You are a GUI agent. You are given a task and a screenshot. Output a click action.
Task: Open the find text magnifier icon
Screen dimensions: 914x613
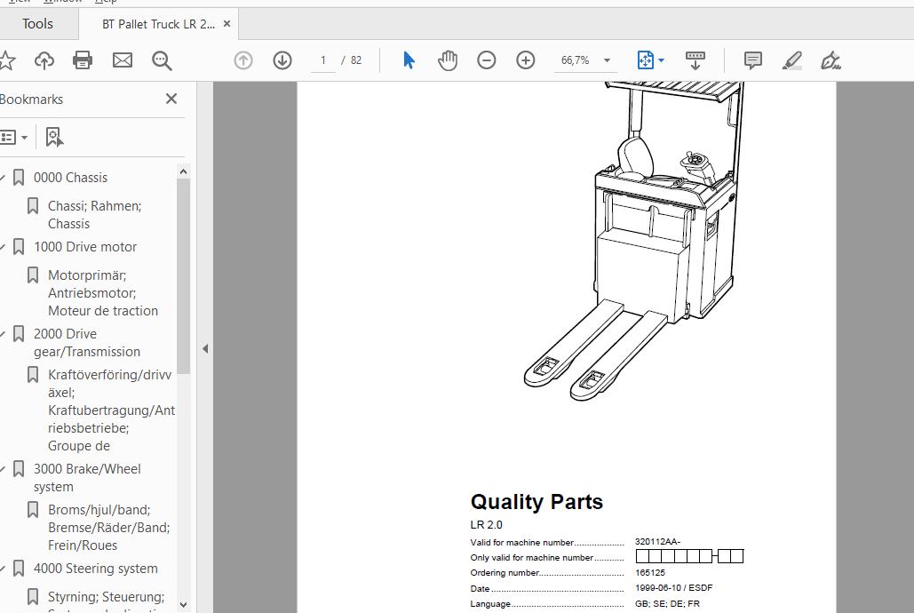tap(162, 60)
